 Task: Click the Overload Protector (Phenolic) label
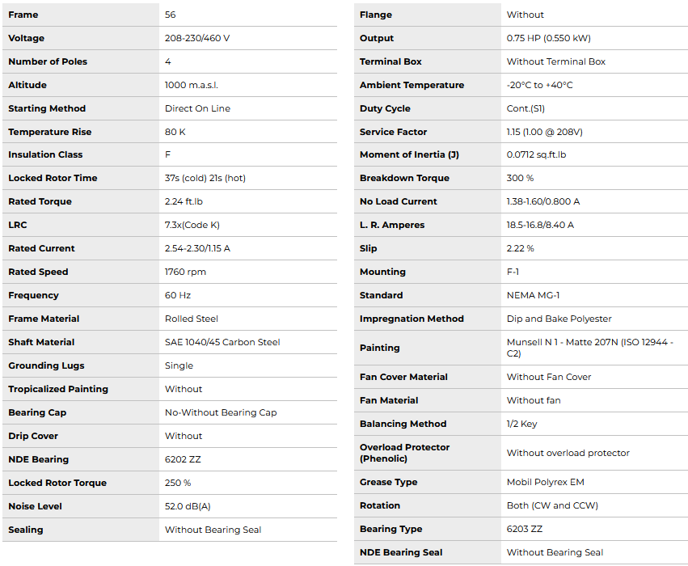coord(404,453)
